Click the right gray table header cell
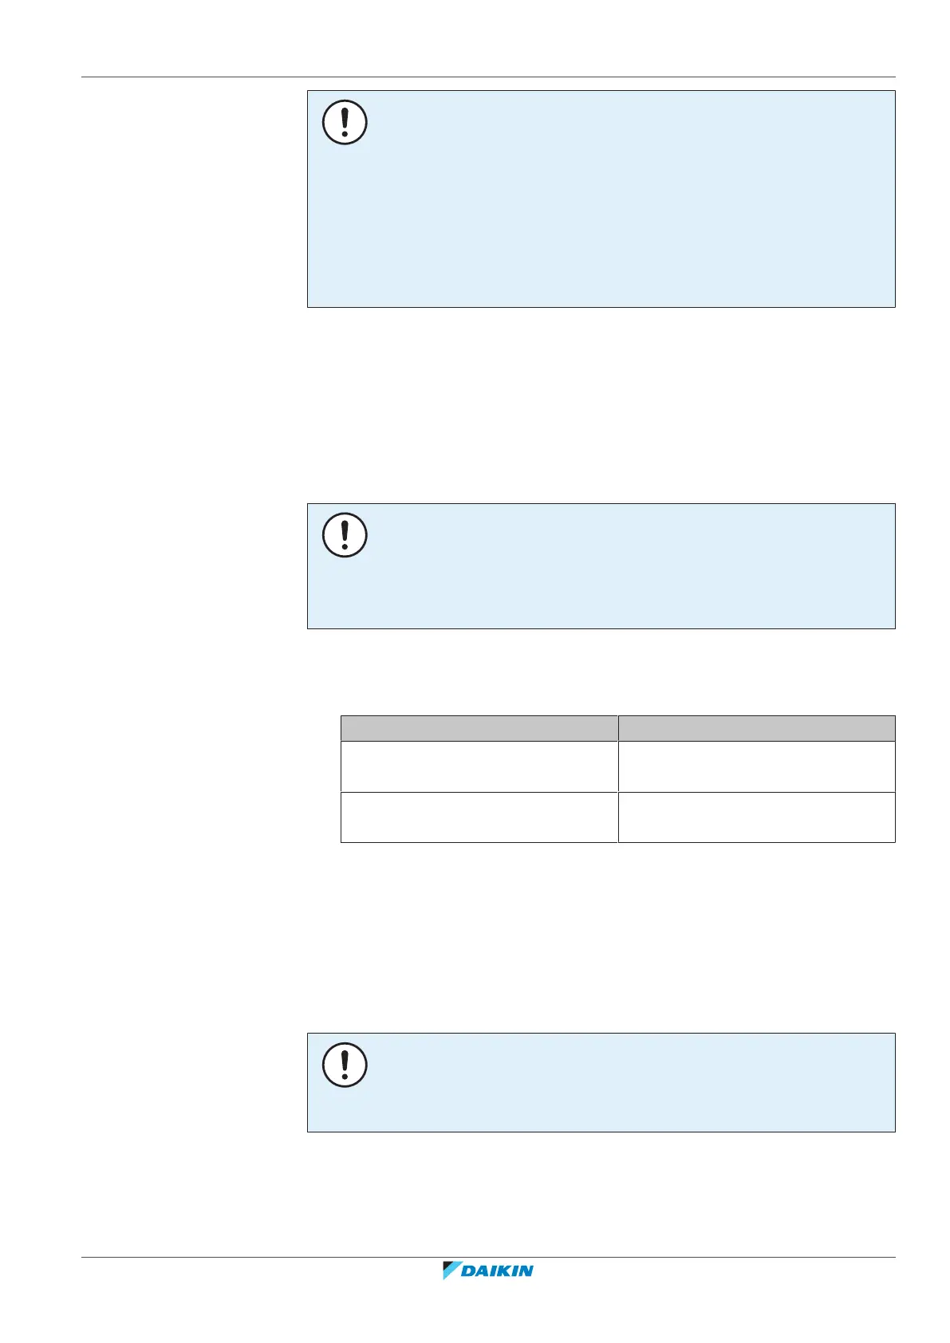Screen dimensions: 950x1343 point(756,728)
